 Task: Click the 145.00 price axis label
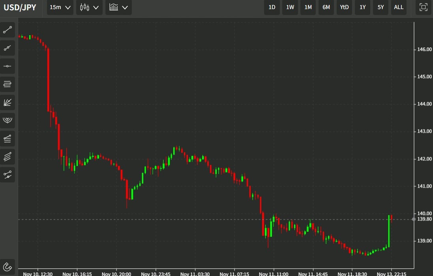424,77
